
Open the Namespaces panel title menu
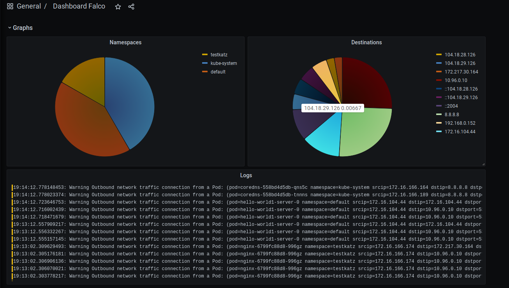pos(125,42)
